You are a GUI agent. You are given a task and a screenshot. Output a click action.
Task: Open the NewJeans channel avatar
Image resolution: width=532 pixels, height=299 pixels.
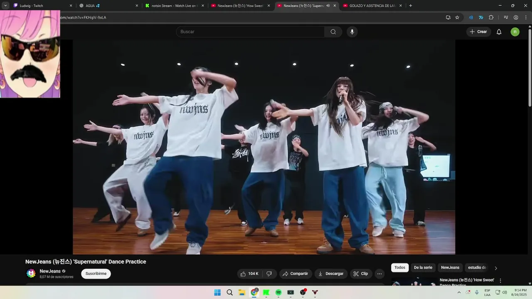click(31, 273)
